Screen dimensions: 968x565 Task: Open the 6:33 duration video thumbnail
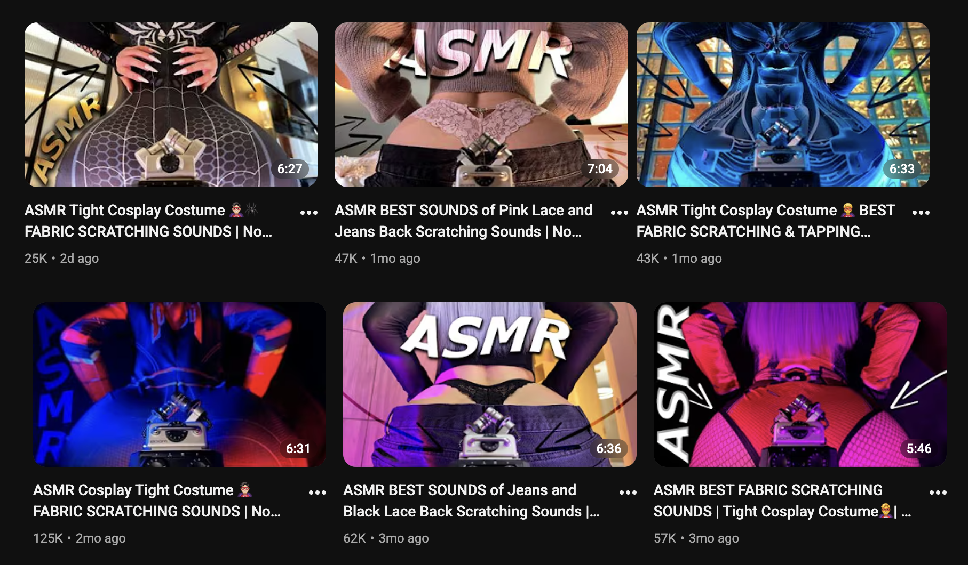tap(783, 104)
